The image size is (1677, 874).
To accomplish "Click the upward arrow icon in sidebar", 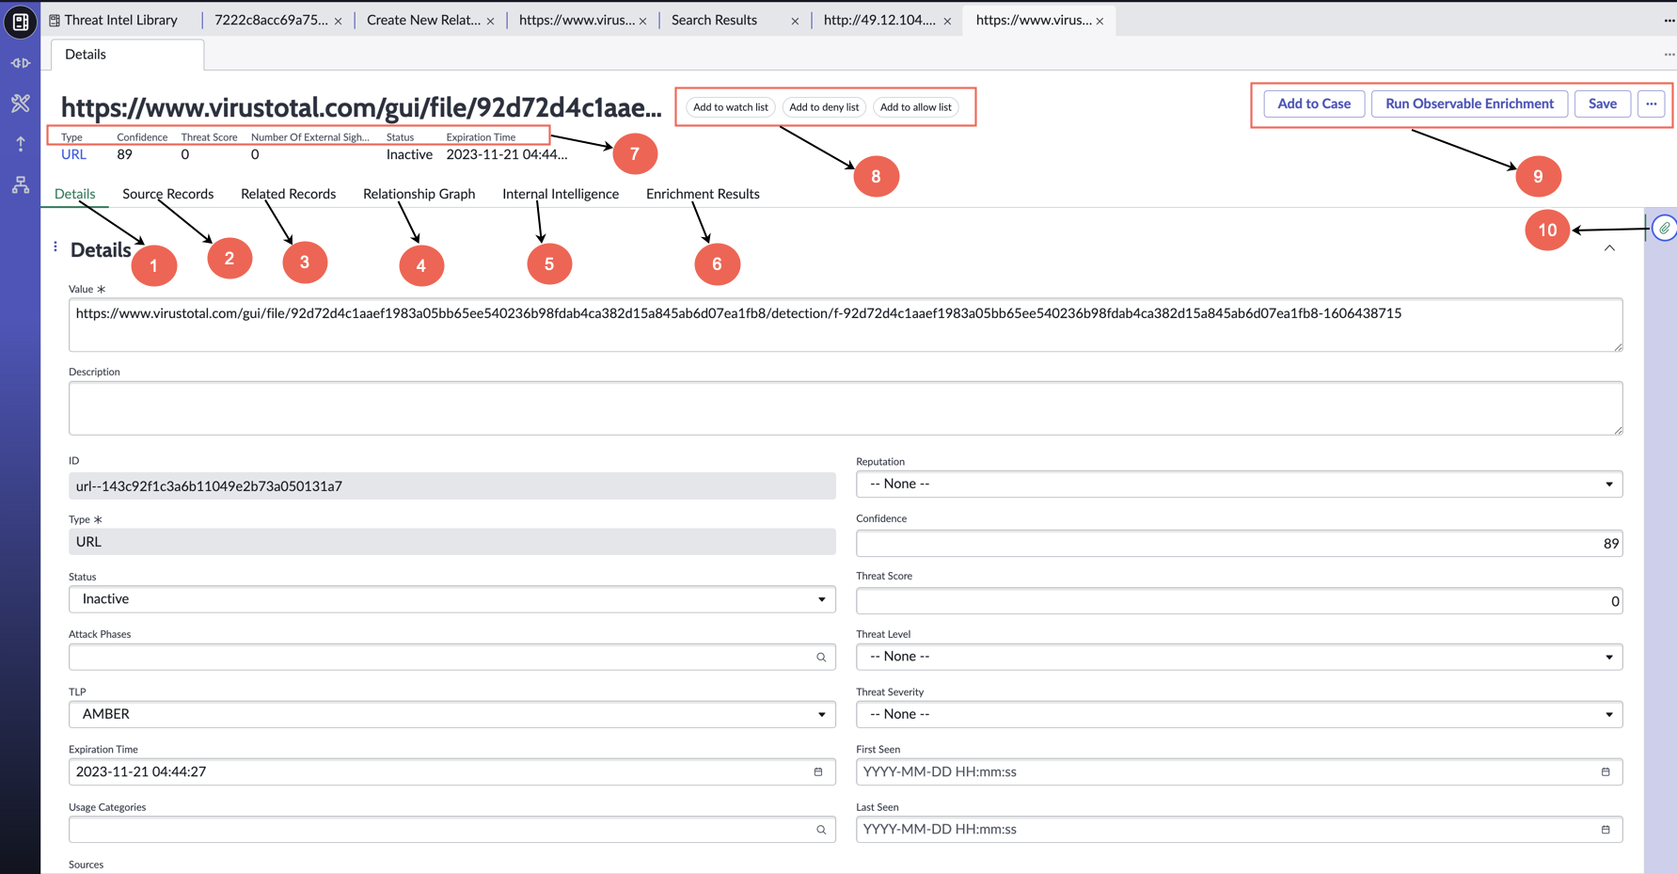I will point(21,144).
